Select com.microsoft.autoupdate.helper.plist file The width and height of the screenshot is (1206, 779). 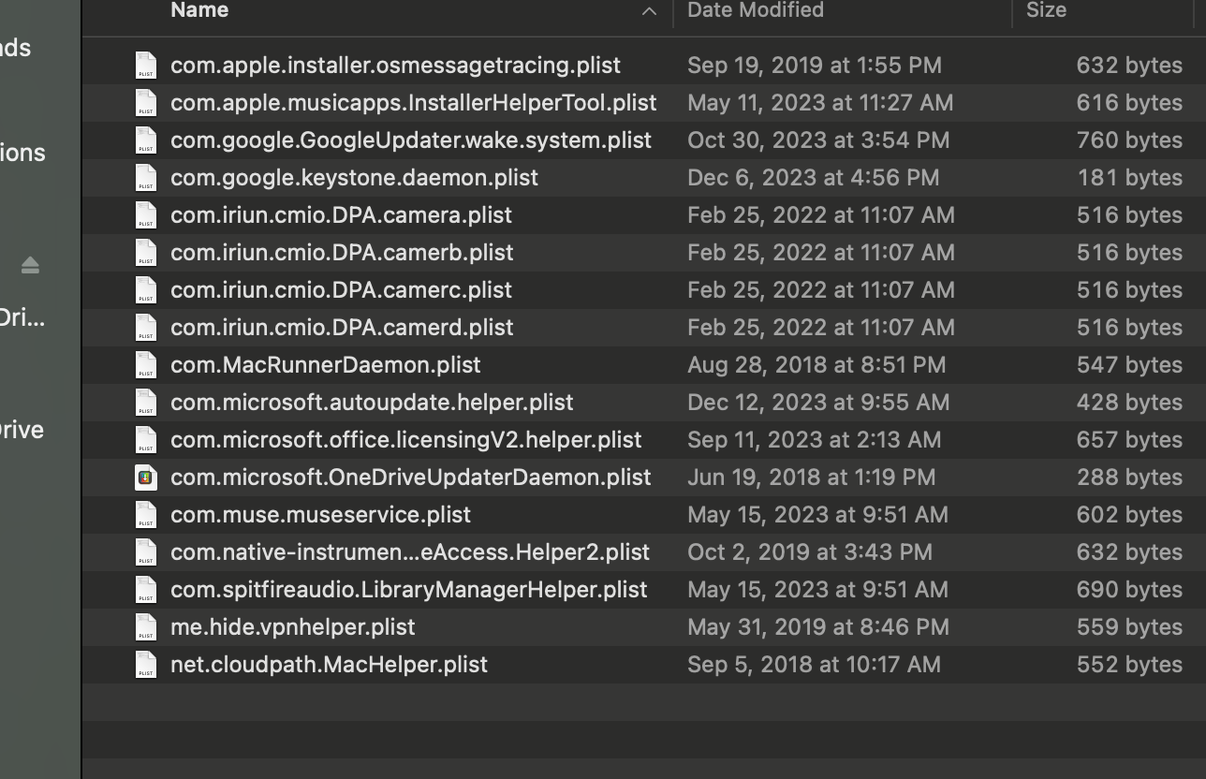(372, 403)
